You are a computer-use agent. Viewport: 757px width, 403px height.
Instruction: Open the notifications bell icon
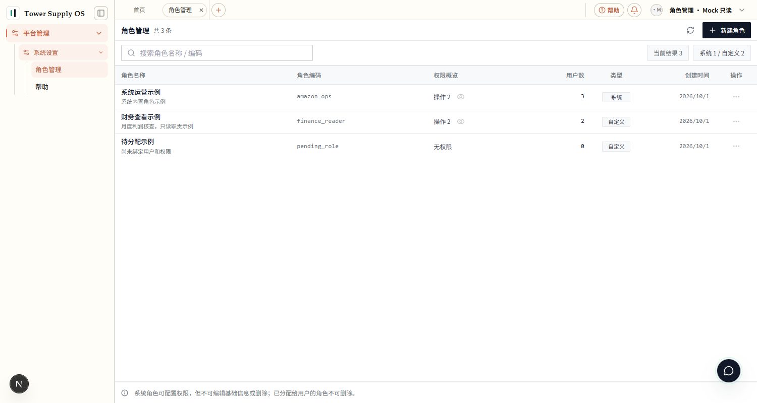pos(634,10)
